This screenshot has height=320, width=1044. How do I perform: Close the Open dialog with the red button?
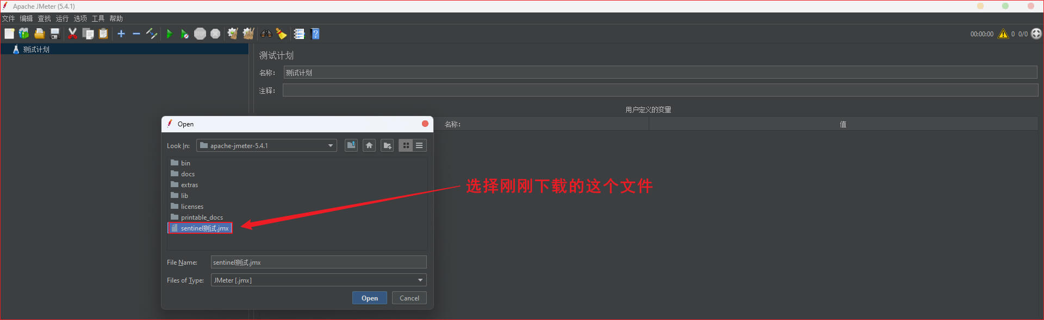point(425,124)
